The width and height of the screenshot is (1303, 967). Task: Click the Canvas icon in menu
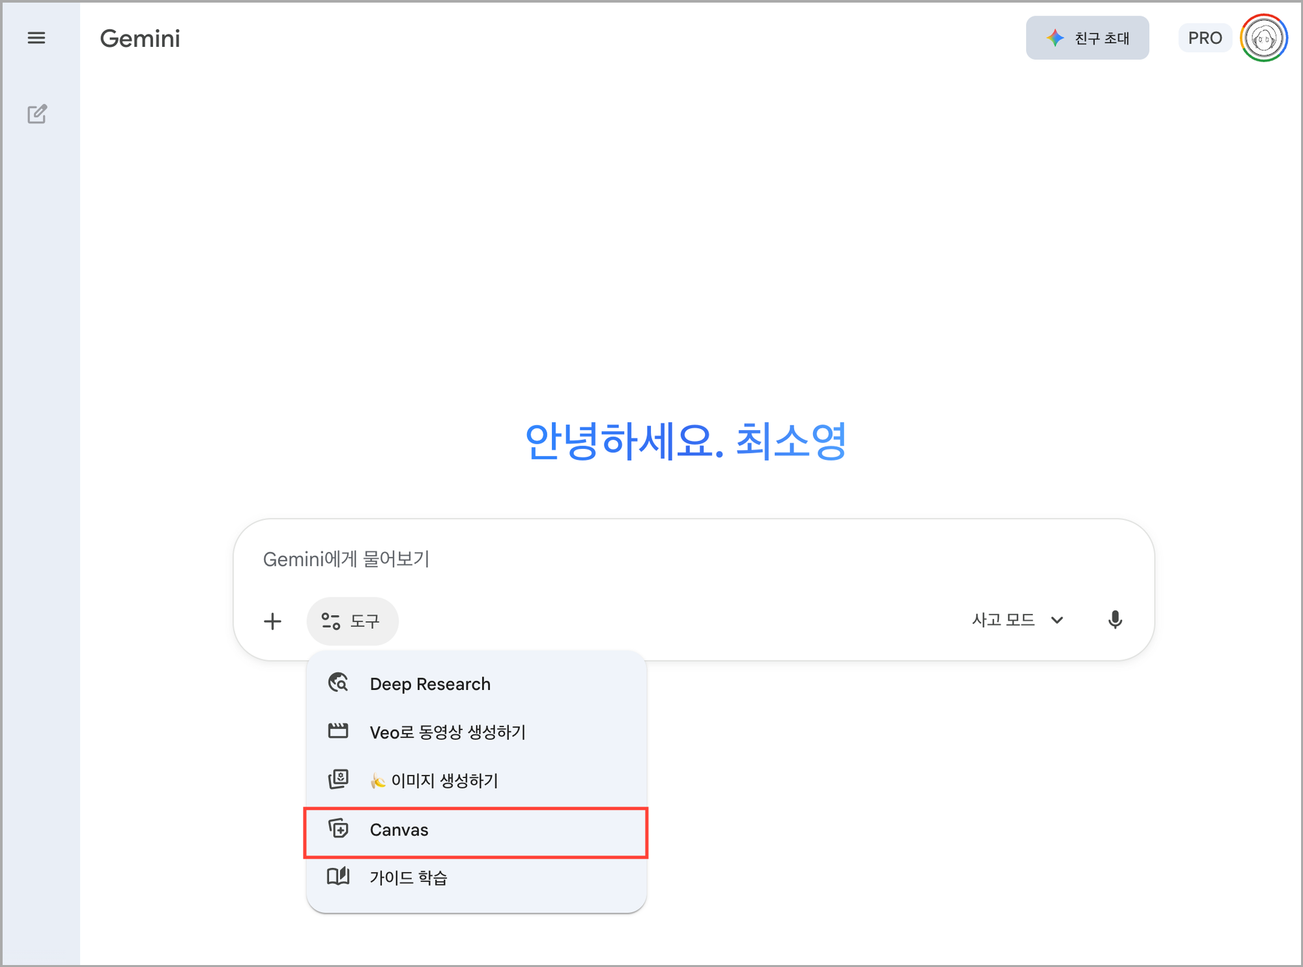click(x=338, y=829)
